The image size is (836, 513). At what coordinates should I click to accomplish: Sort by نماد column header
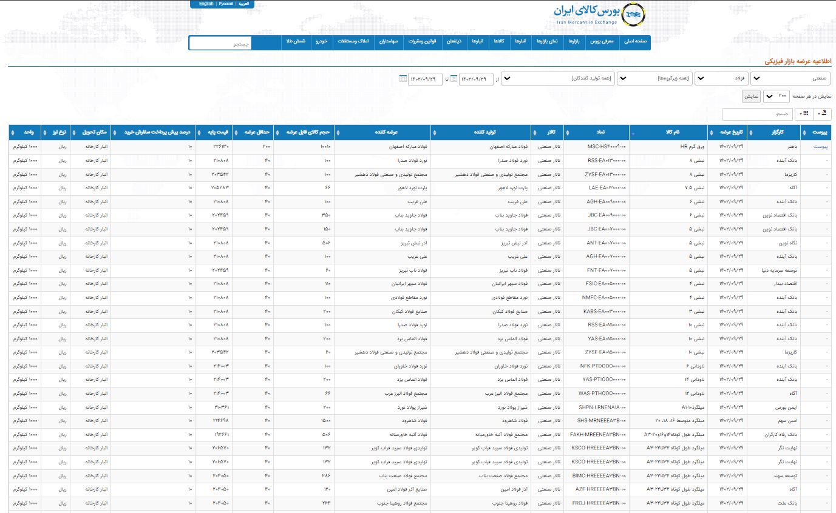(597, 132)
